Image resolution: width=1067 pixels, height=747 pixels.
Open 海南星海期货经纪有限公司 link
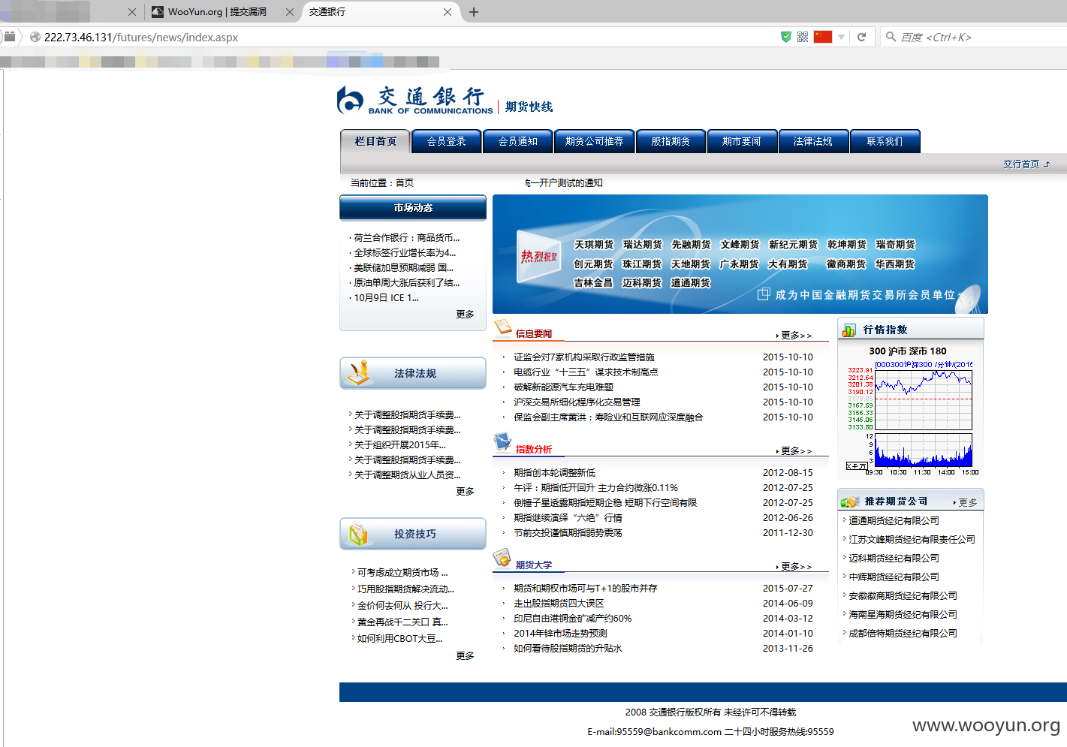(903, 614)
